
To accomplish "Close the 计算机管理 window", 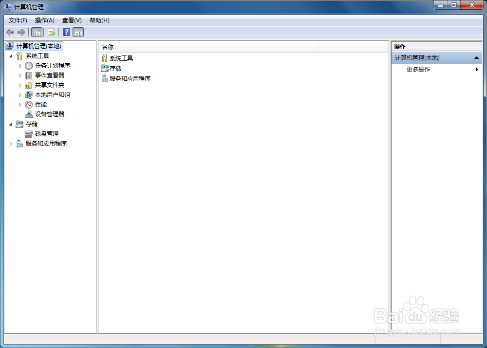I will tap(472, 5).
